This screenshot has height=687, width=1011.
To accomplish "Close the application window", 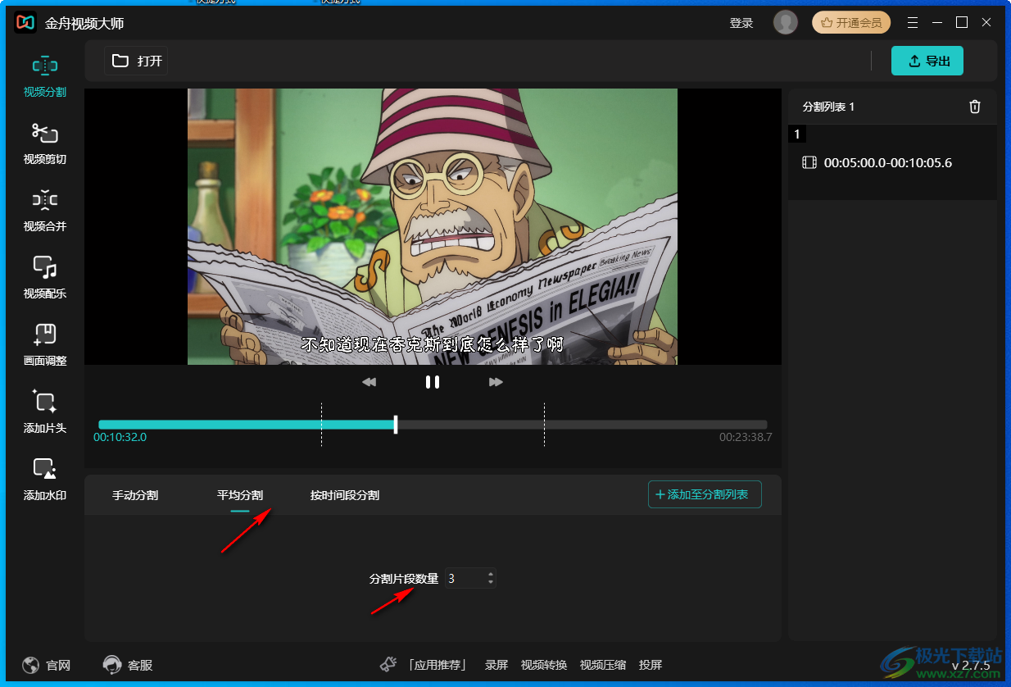I will [986, 23].
